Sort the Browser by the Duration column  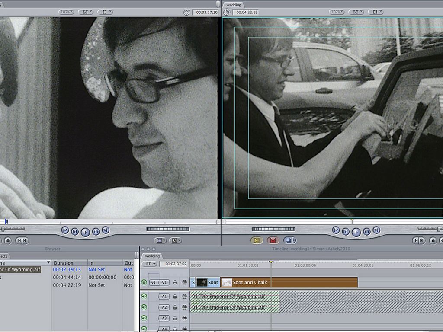pos(64,263)
